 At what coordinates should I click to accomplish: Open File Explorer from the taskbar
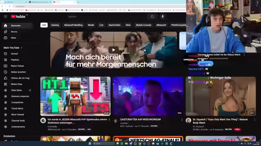[x=126, y=144]
